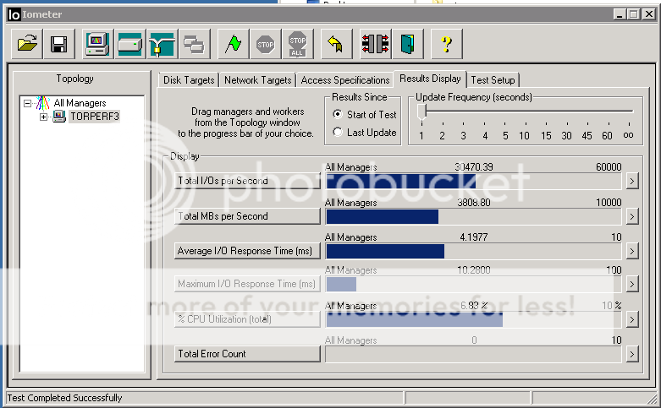This screenshot has height=408, width=661.
Task: Start a new disk worker icon
Action: 129,44
